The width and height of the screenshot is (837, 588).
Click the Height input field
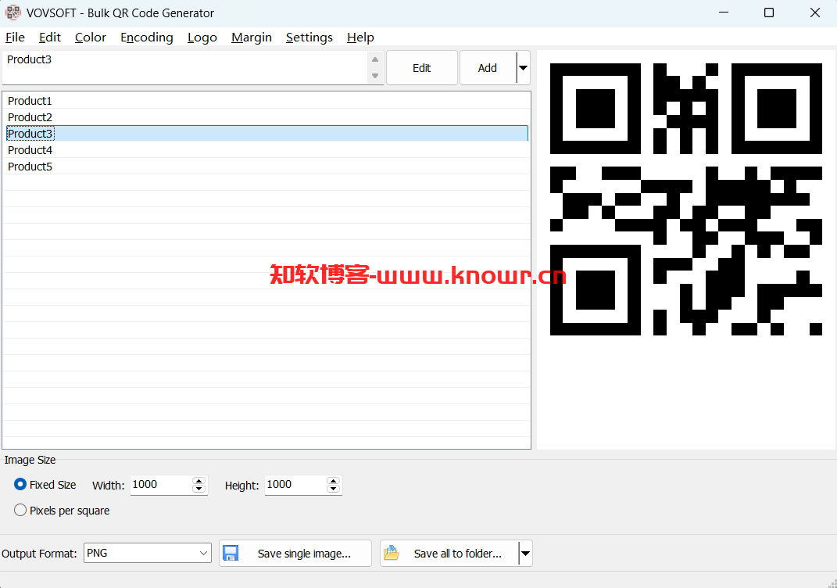tap(295, 485)
